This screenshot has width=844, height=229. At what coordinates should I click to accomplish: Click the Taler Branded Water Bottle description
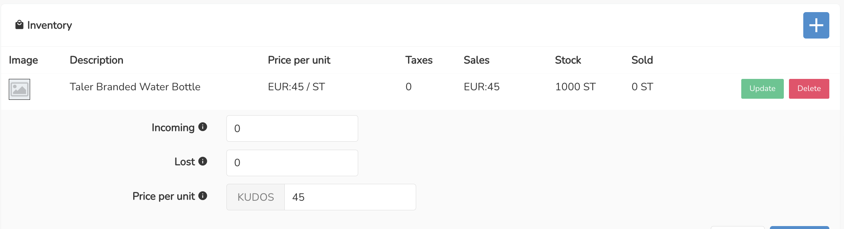point(135,87)
